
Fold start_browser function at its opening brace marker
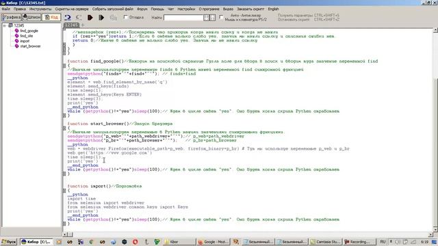coord(64,128)
